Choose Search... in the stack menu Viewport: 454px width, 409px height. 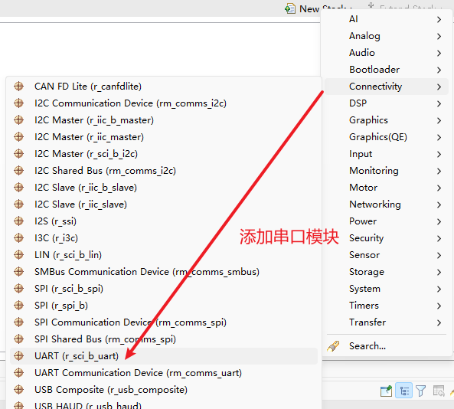coord(387,346)
